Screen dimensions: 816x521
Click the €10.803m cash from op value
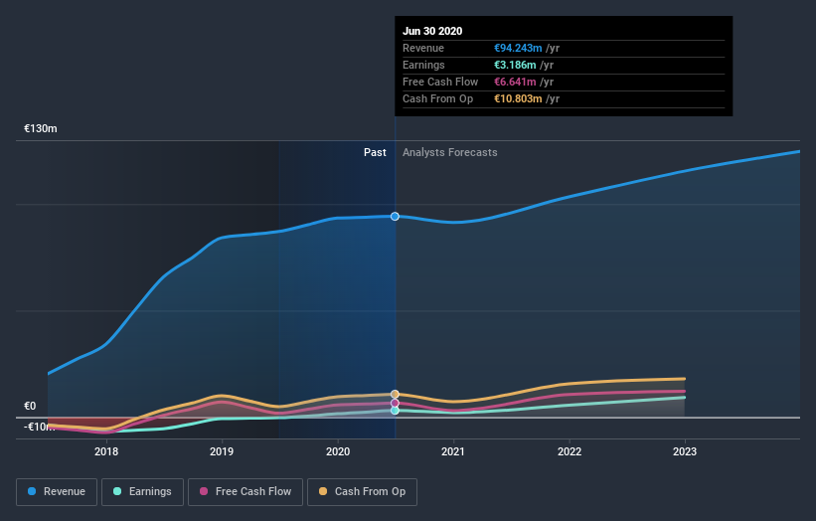pyautogui.click(x=518, y=98)
